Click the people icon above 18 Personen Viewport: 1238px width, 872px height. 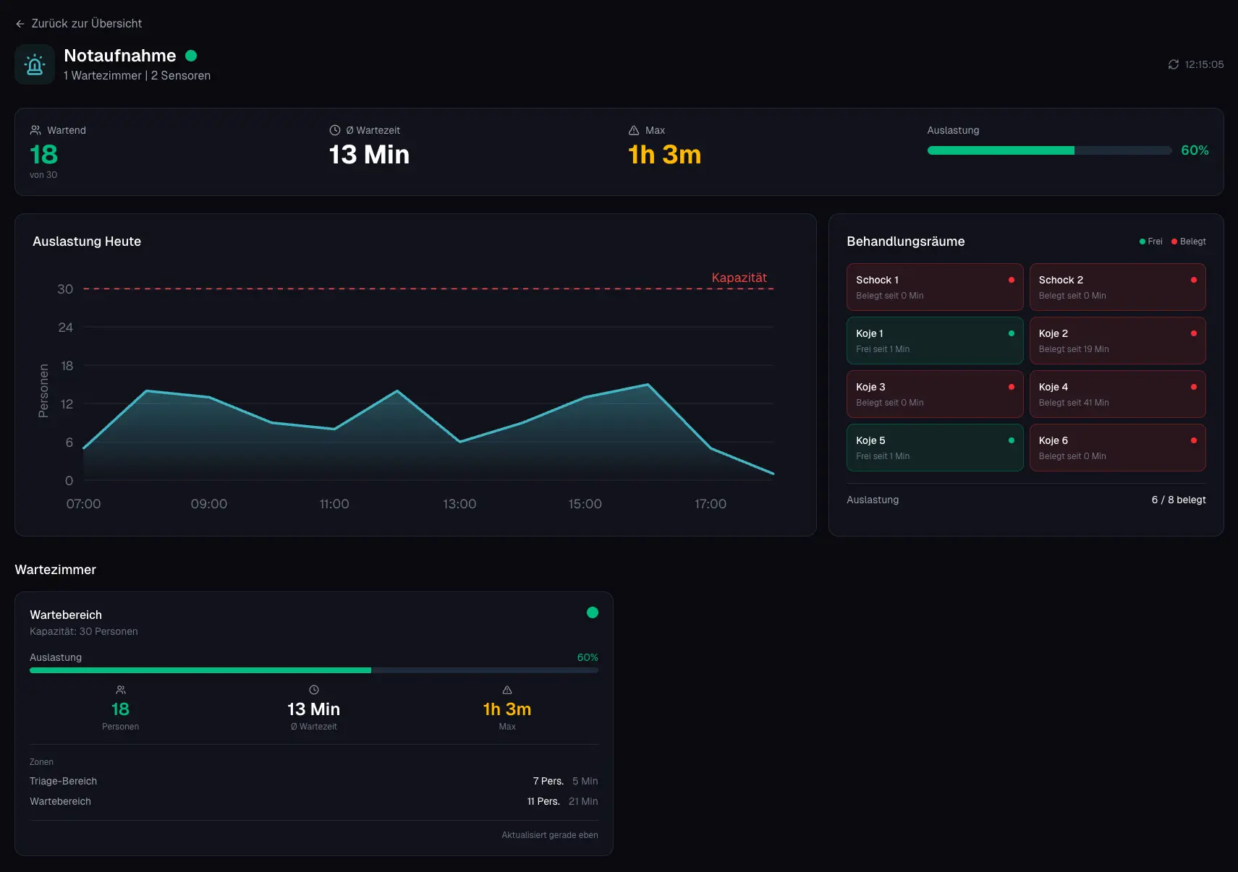[121, 690]
